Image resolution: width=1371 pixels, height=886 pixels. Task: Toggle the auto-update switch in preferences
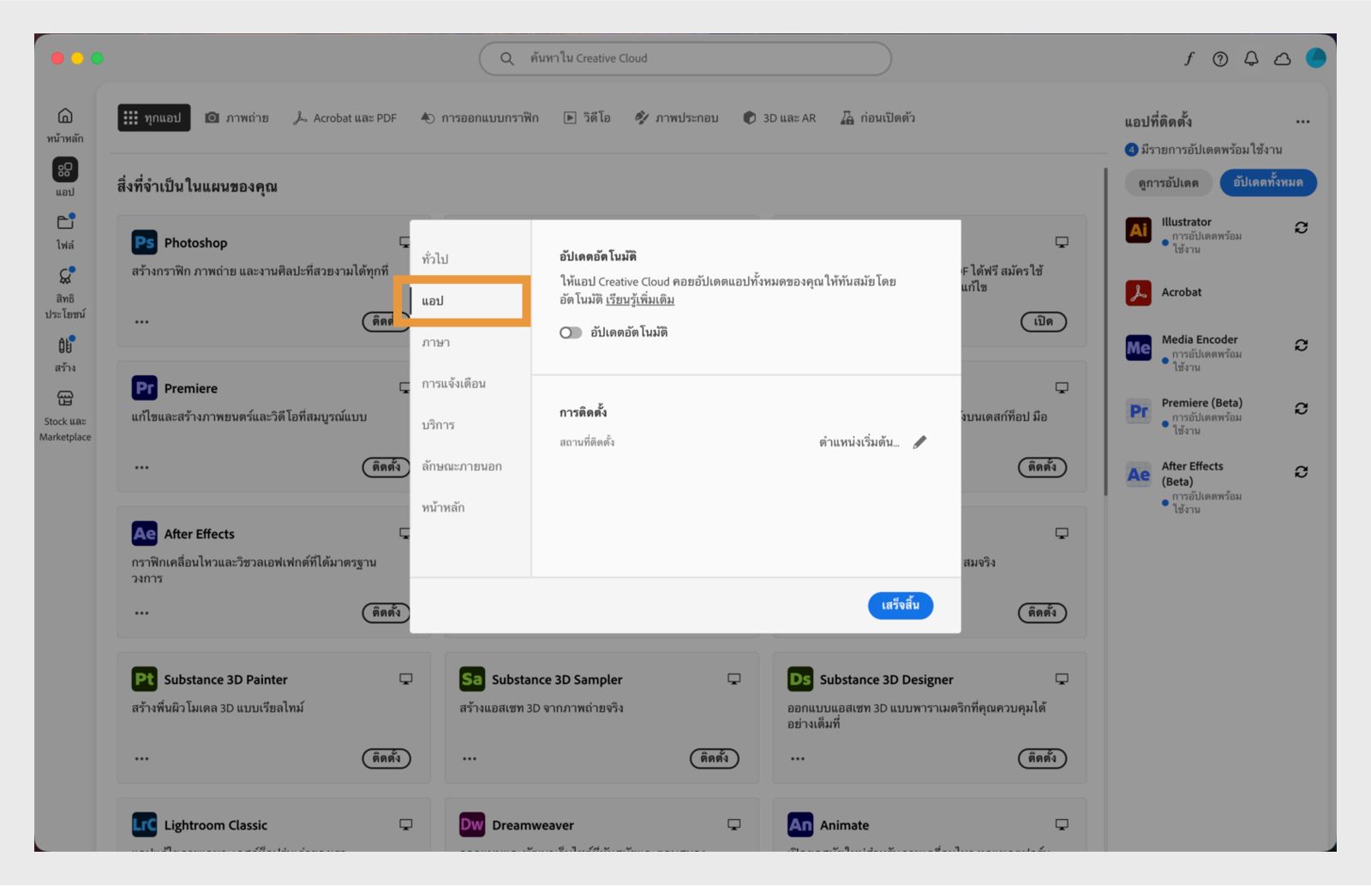pos(571,332)
